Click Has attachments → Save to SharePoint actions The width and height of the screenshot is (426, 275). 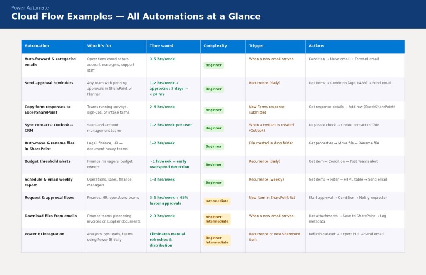[x=347, y=218]
